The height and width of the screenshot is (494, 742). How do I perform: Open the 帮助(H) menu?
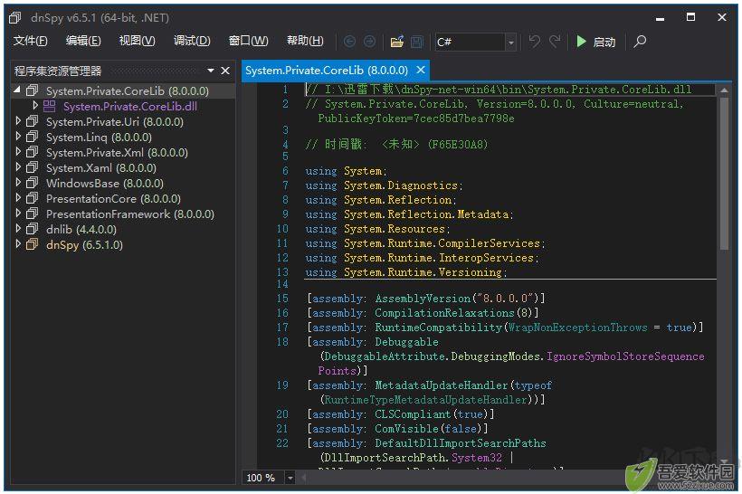click(x=305, y=42)
